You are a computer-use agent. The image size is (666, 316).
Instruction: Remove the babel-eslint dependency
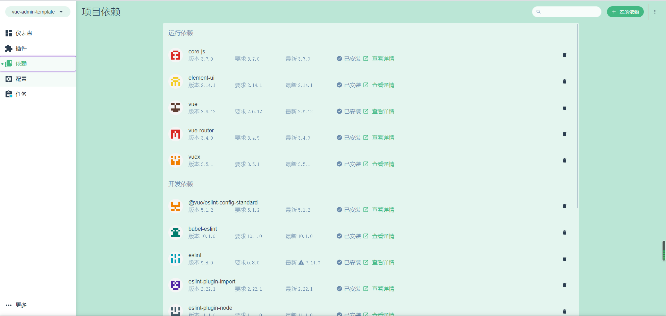pos(565,232)
